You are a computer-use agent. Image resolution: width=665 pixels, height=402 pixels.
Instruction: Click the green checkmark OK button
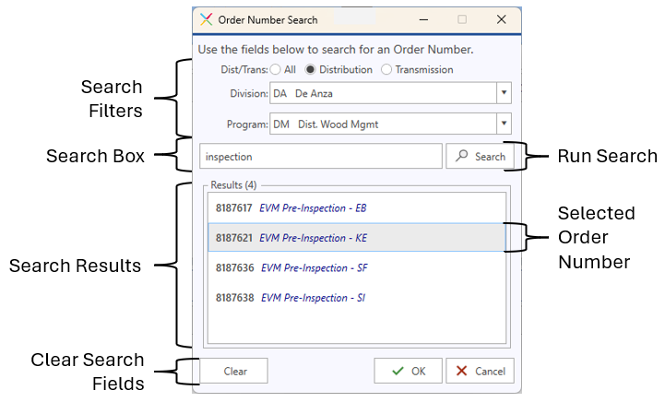[x=408, y=371]
